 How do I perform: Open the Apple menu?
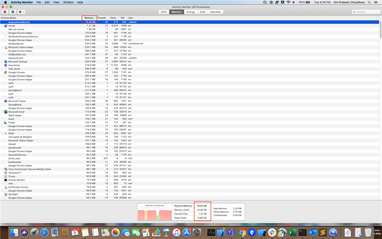coord(5,2)
